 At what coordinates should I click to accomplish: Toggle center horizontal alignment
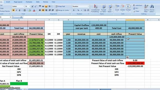43,10
